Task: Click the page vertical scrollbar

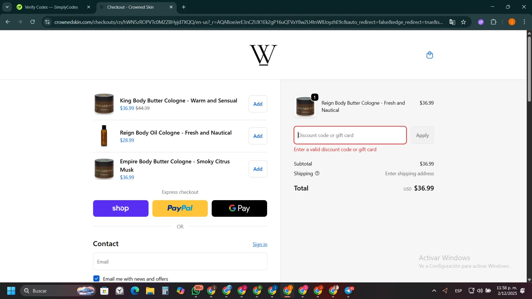Action: (529, 69)
